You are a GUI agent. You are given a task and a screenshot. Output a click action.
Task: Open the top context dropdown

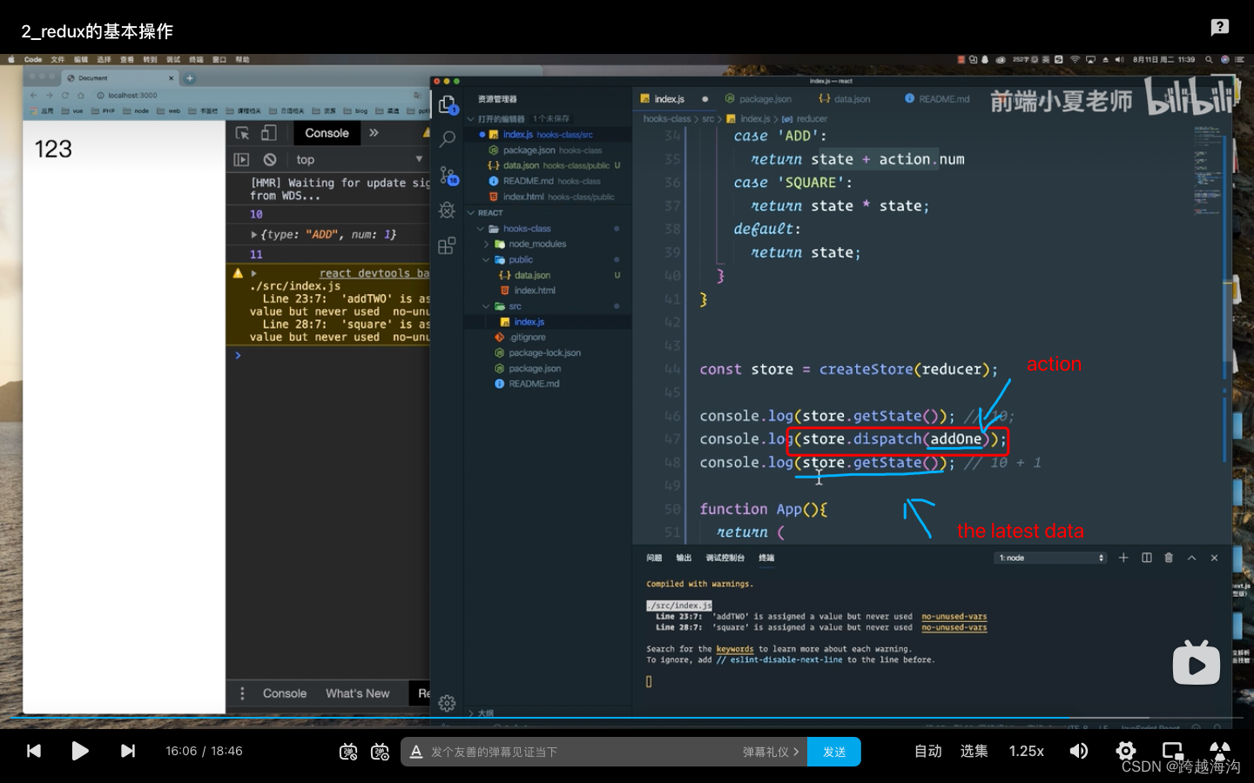(359, 159)
